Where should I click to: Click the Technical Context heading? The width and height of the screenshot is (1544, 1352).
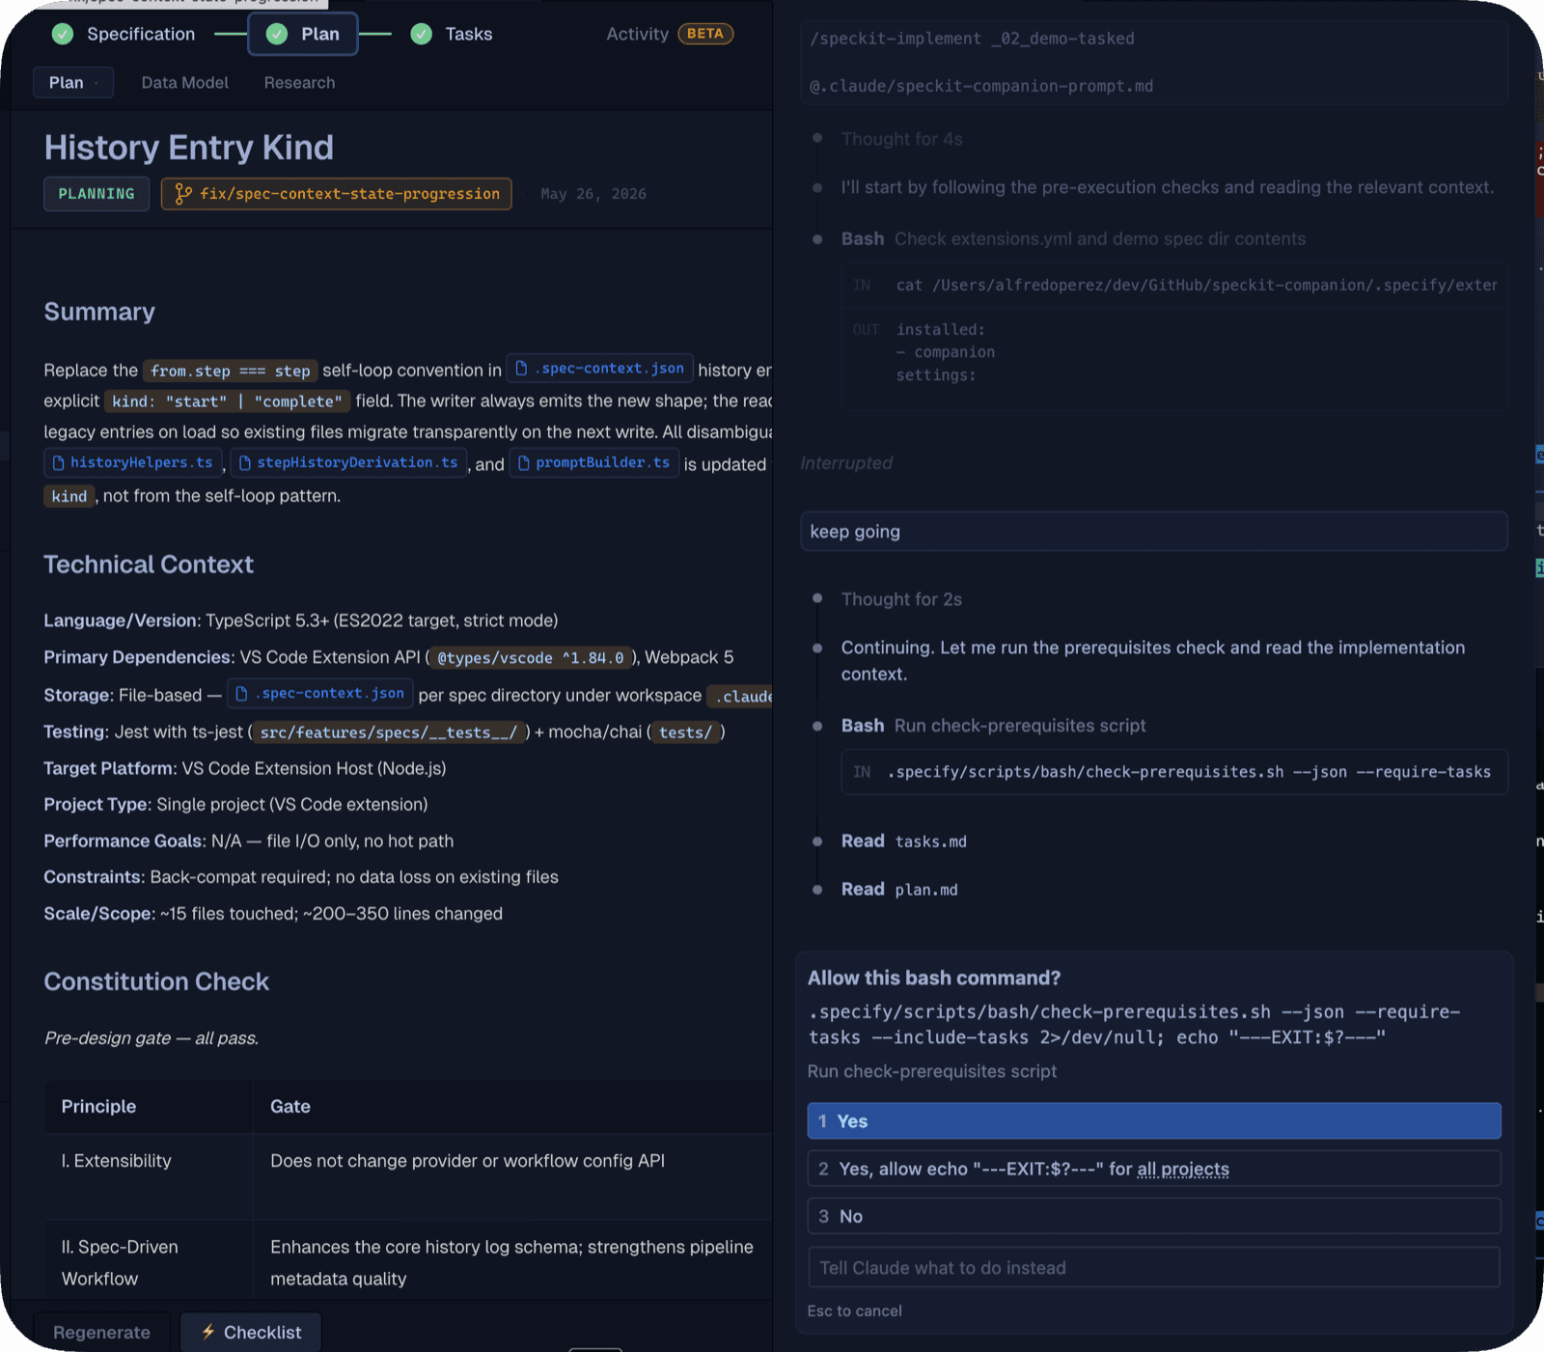149,565
